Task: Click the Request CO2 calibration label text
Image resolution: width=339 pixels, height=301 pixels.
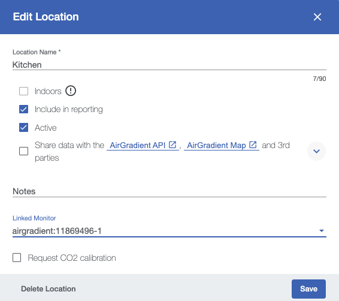Action: (x=72, y=258)
